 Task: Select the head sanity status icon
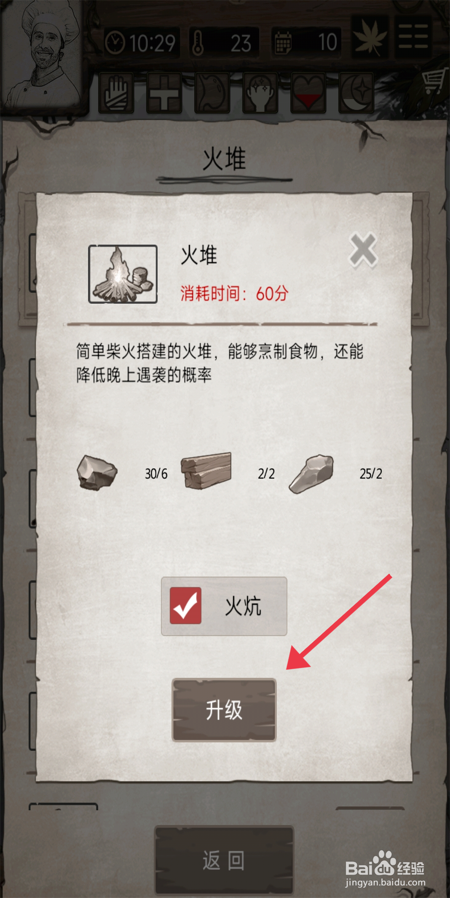(x=260, y=93)
